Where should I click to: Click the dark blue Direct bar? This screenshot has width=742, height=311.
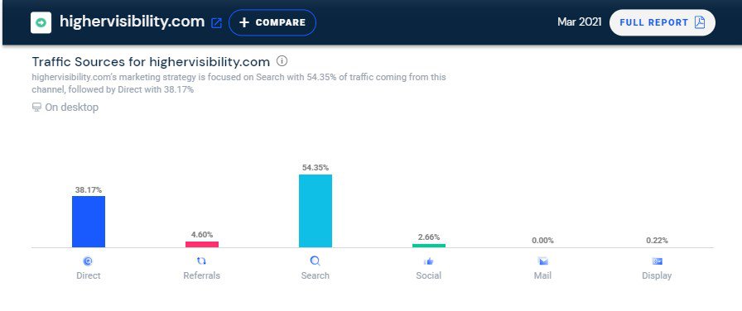point(89,222)
